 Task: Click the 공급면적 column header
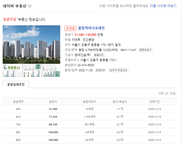(18, 102)
